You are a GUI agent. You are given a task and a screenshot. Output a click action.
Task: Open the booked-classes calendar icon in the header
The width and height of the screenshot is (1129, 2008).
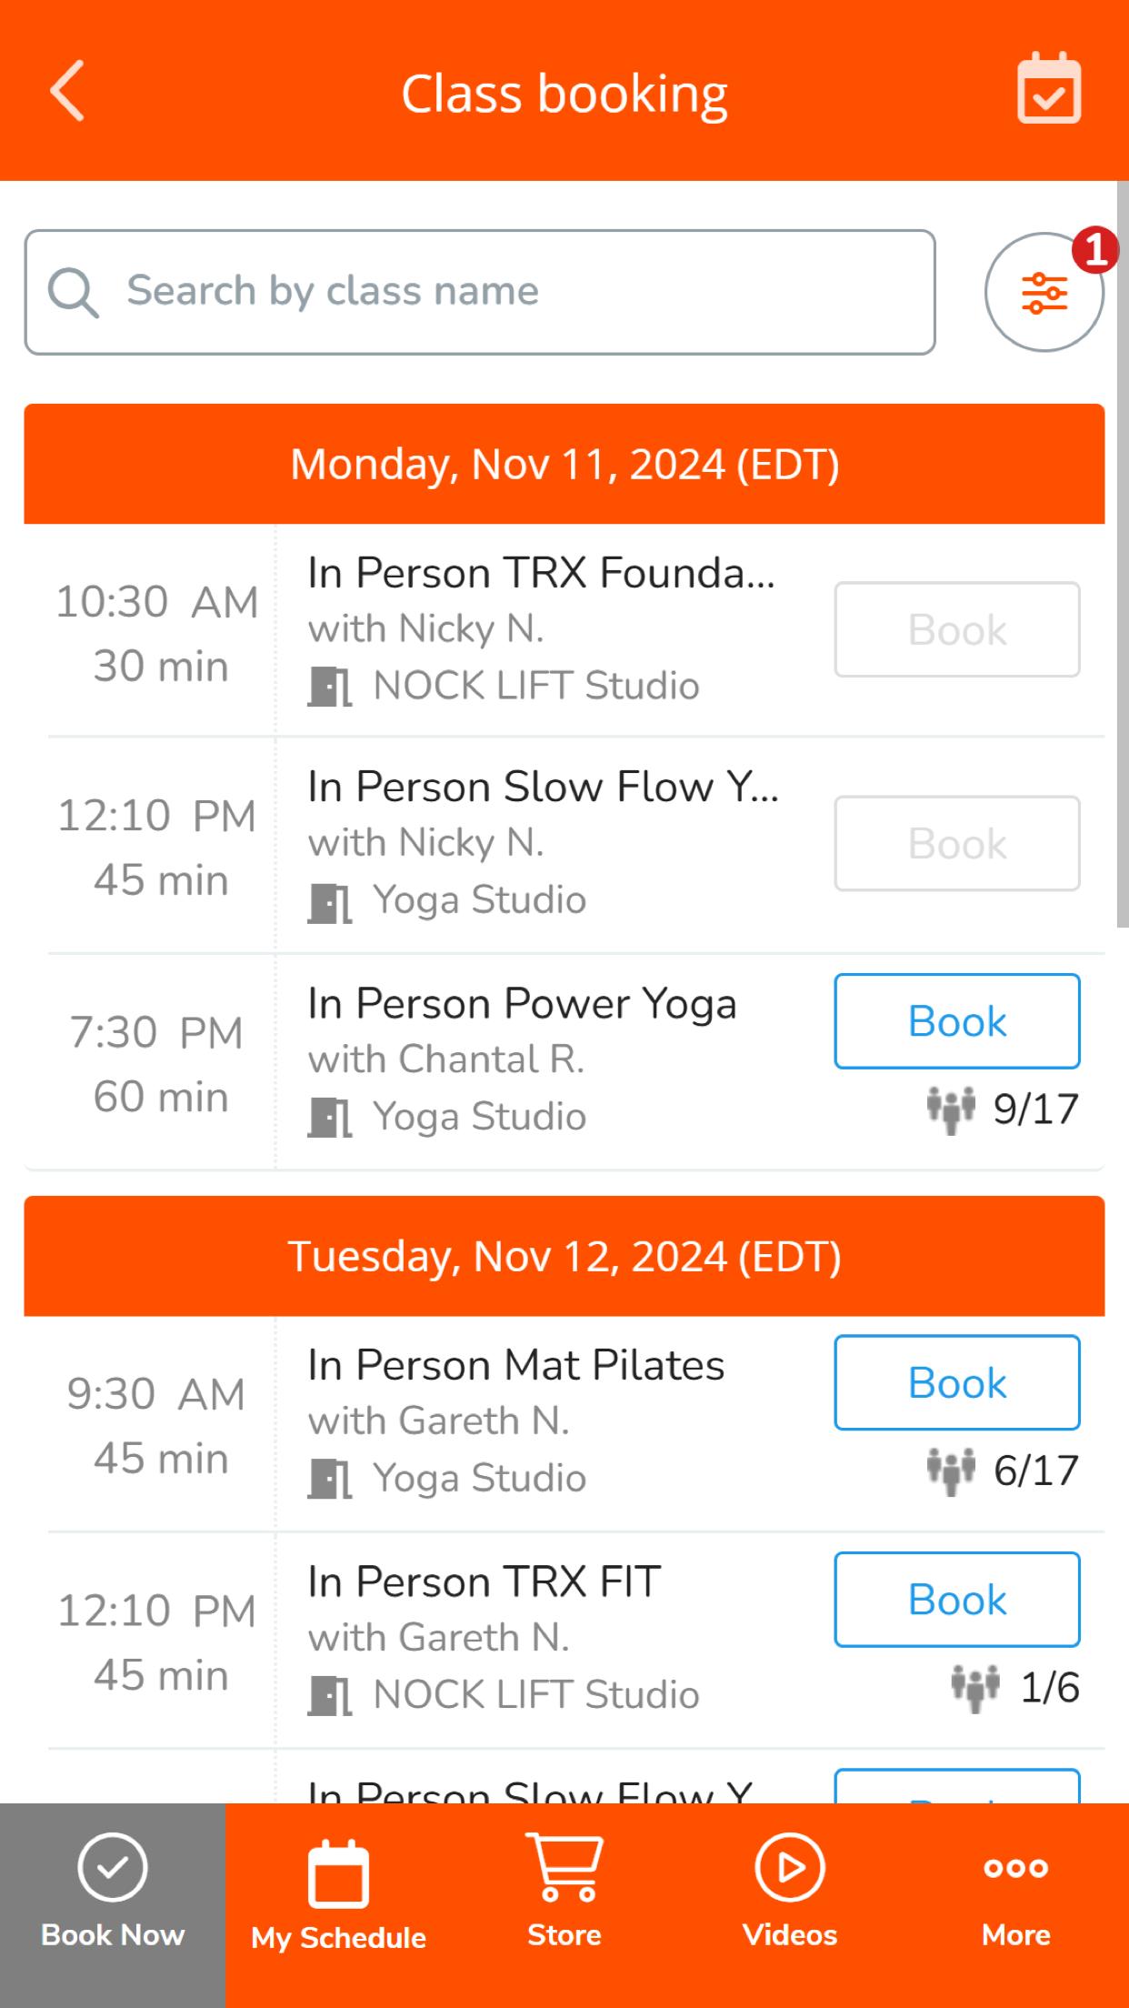(x=1048, y=88)
